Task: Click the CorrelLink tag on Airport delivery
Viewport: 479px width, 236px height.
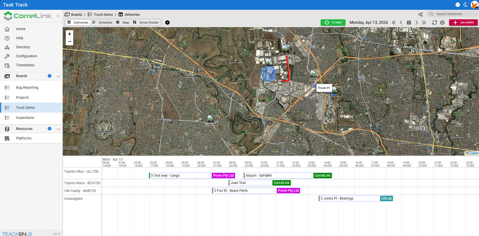Action: point(322,175)
